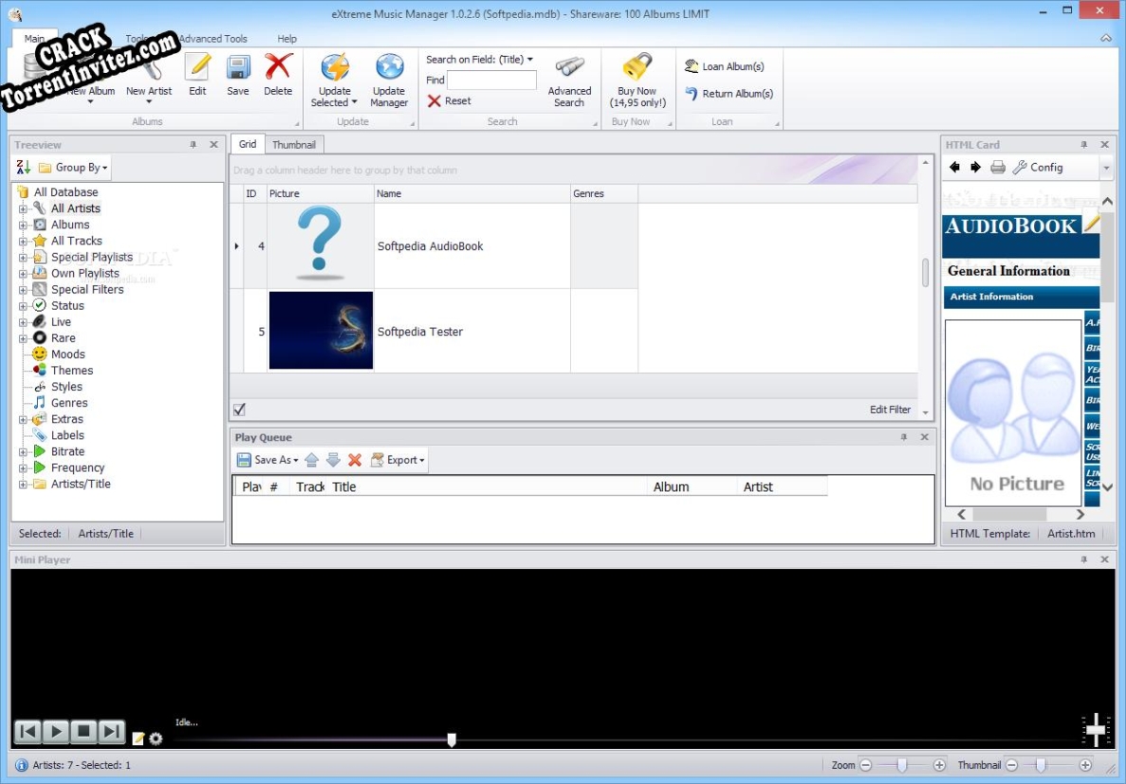Click the Loan Album(s) icon
Screen dimensions: 1126x784
690,65
